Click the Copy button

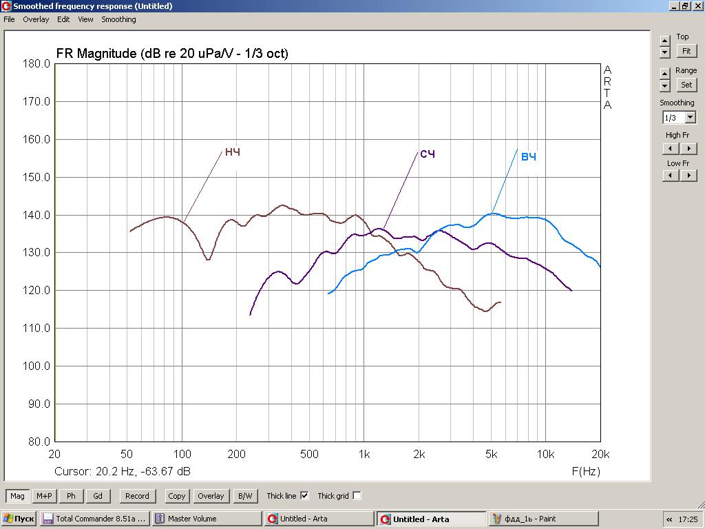(177, 496)
